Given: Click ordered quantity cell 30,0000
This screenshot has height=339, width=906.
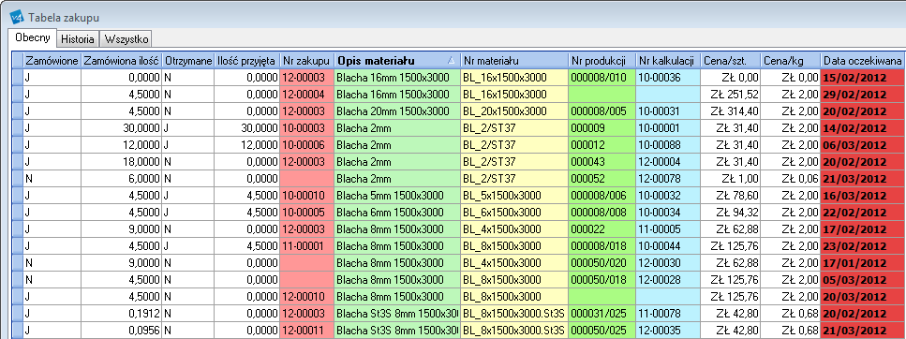Looking at the screenshot, I should click(122, 127).
